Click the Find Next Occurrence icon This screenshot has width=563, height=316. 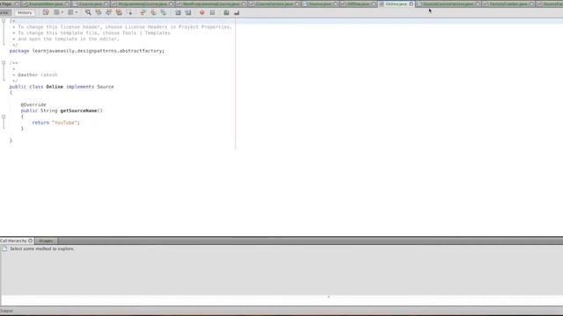tap(108, 12)
